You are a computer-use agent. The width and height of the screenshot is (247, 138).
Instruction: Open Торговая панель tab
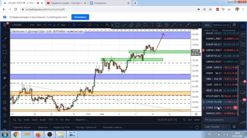pyautogui.click(x=112, y=127)
